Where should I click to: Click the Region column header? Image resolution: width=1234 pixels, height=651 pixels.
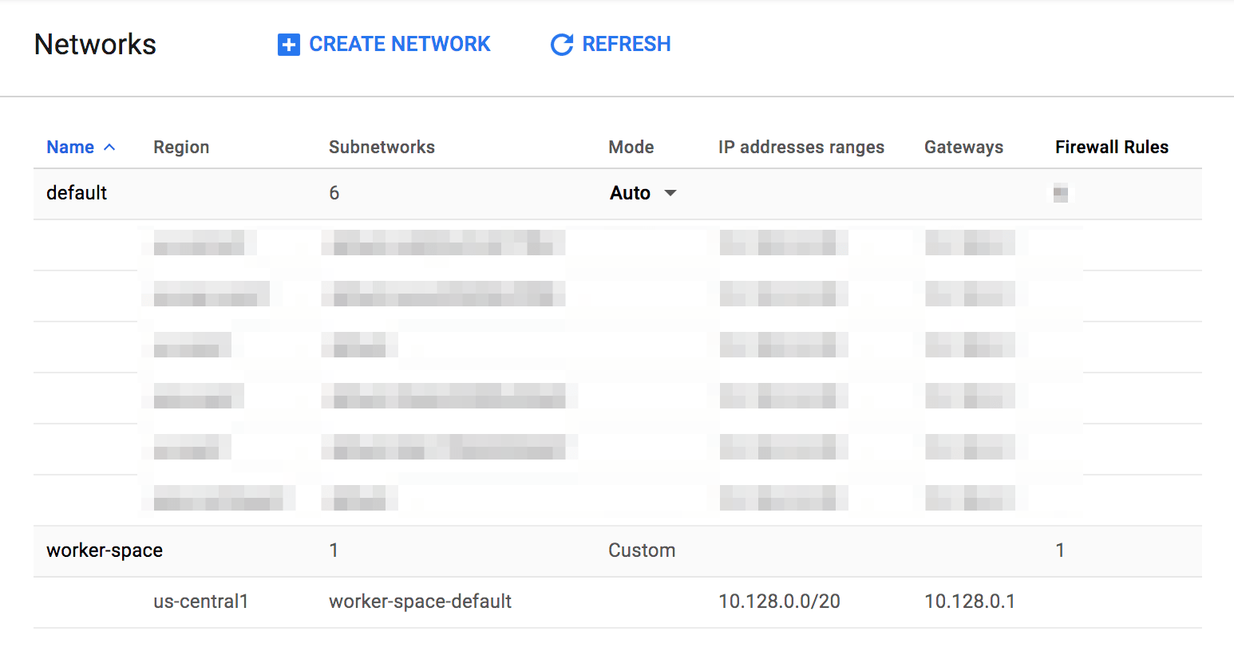(x=181, y=147)
